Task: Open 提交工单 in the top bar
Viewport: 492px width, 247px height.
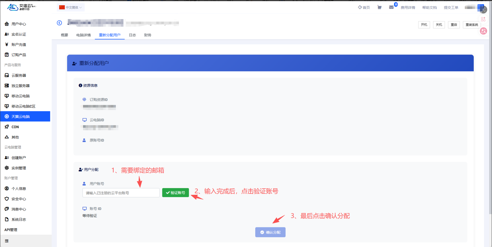Action: pyautogui.click(x=451, y=8)
